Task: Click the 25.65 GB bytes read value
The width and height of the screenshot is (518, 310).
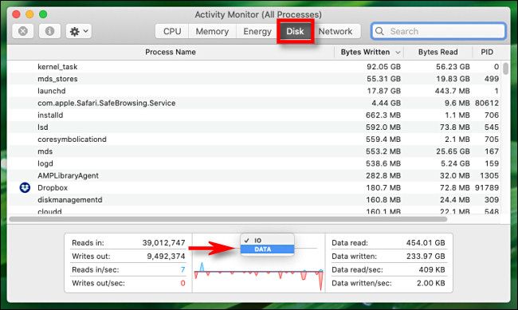Action: tap(453, 151)
